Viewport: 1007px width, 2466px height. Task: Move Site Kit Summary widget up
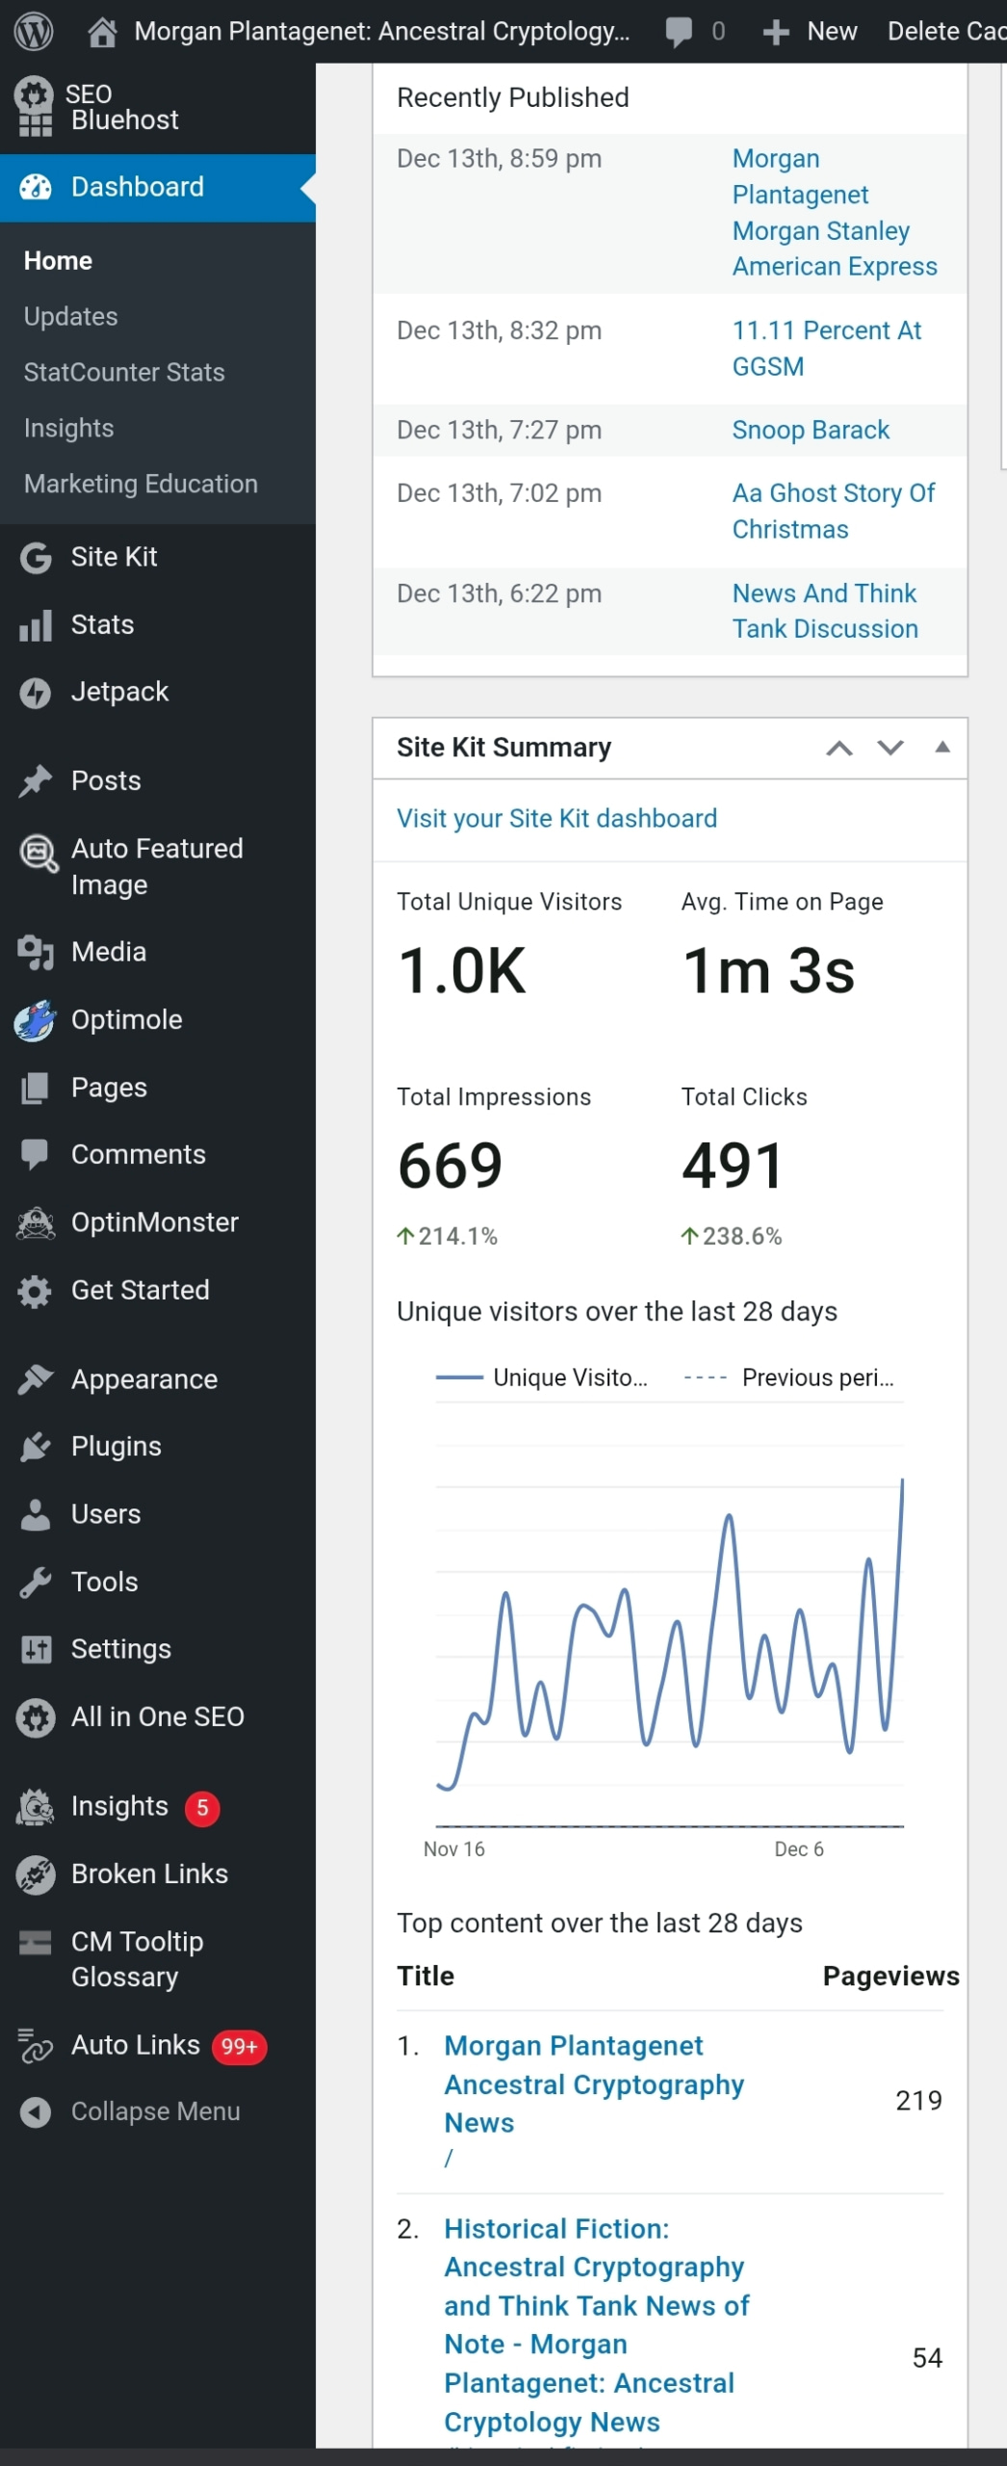tap(839, 748)
